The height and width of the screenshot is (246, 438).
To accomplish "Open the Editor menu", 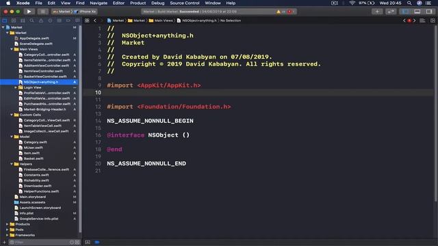I will pyautogui.click(x=118, y=3).
